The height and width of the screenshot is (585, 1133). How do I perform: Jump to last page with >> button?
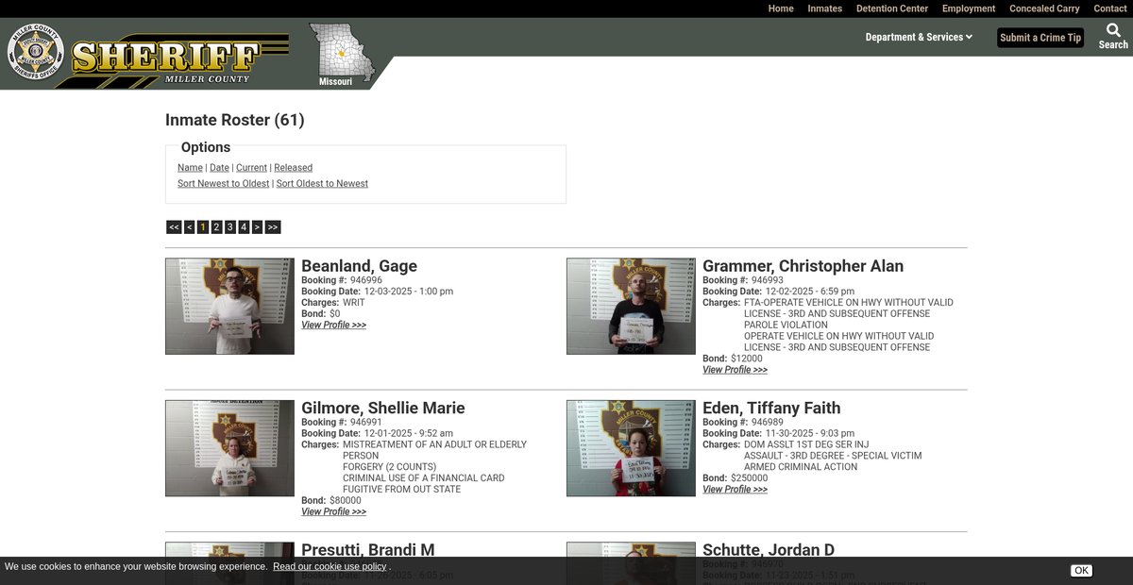[x=273, y=227]
